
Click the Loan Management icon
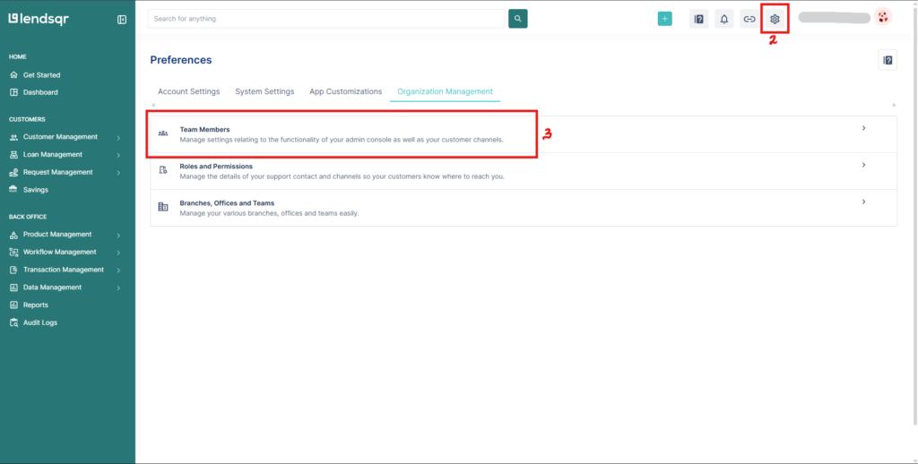14,155
